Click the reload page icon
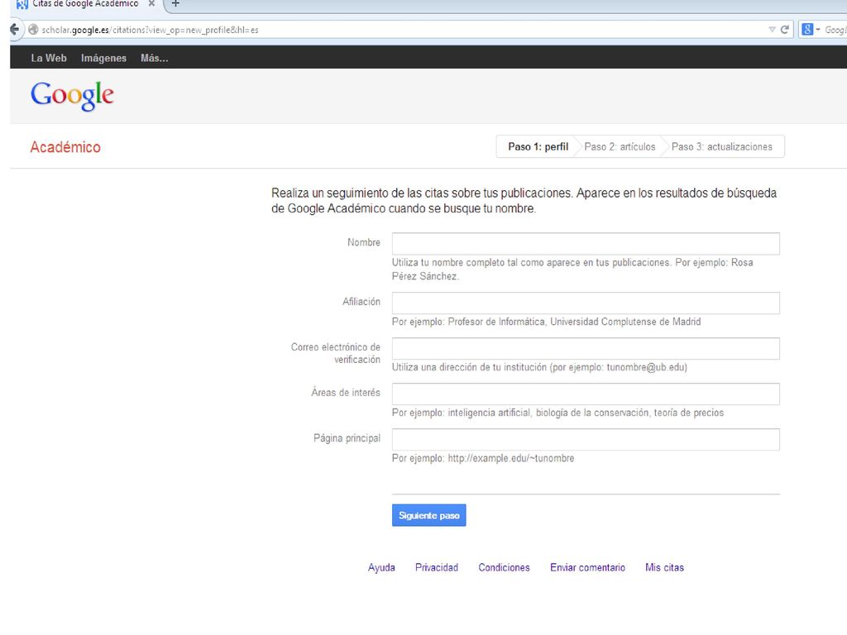This screenshot has height=635, width=847. click(785, 30)
